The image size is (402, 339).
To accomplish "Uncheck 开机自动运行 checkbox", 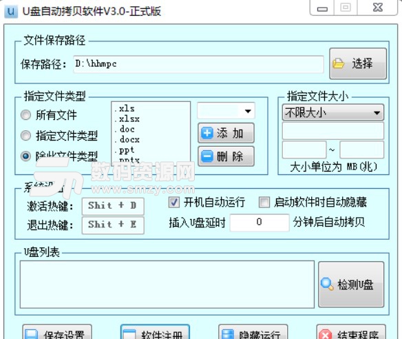I will [174, 202].
